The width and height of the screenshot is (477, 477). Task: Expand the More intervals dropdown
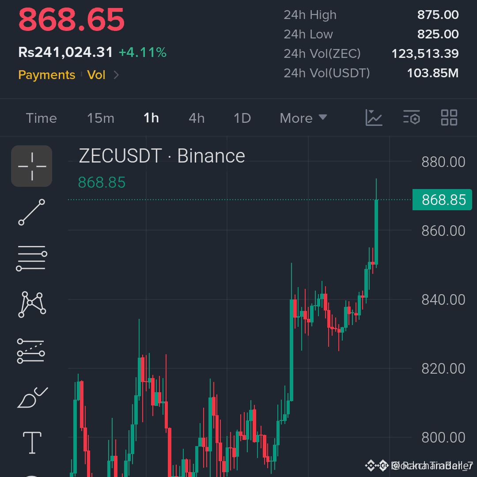[303, 118]
